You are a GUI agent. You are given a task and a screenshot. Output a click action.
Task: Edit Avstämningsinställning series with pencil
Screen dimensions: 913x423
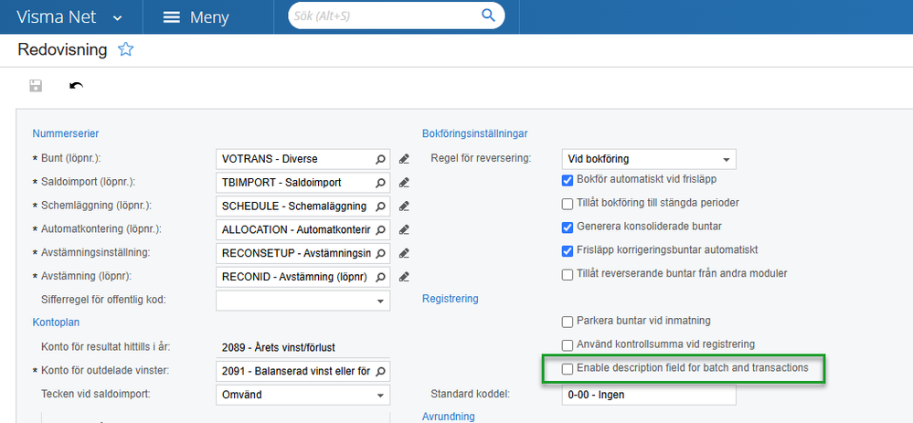pyautogui.click(x=404, y=254)
